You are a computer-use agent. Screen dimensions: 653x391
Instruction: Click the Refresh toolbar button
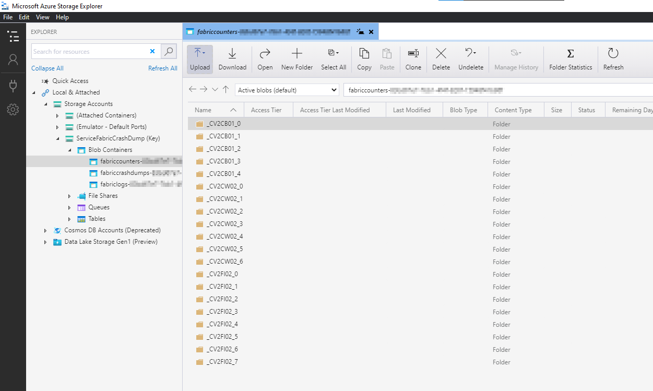point(613,59)
